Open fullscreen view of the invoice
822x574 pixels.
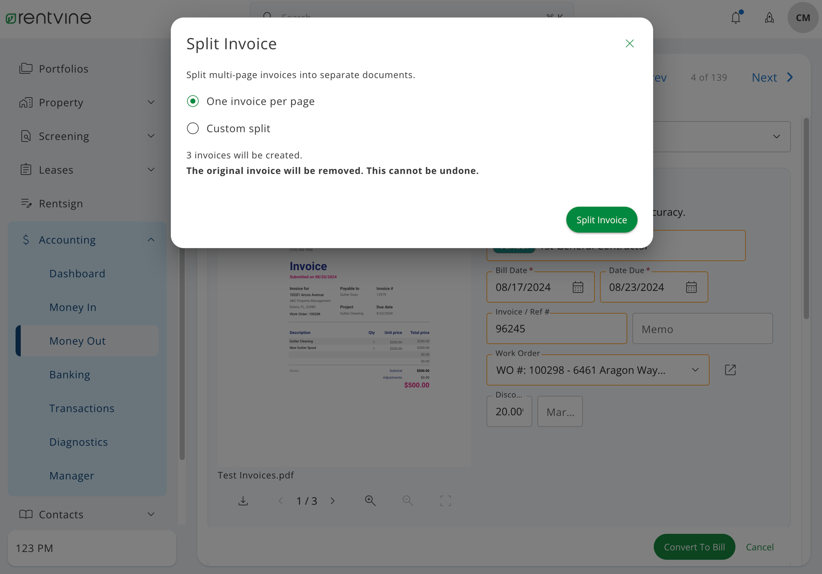point(445,500)
